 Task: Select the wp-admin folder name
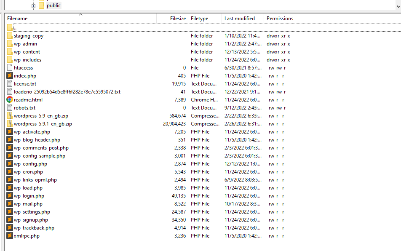tap(25, 44)
